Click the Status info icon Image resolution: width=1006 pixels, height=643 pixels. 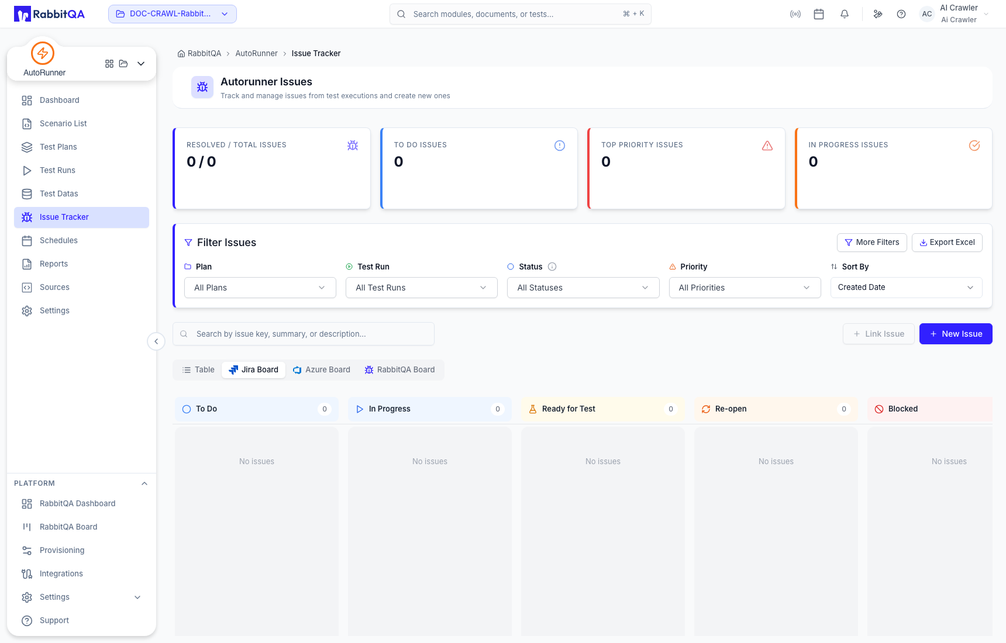coord(552,267)
